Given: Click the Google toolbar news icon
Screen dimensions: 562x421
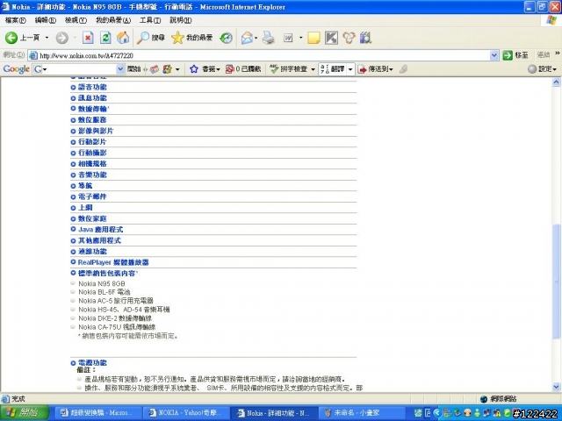Looking at the screenshot, I should pyautogui.click(x=155, y=69).
